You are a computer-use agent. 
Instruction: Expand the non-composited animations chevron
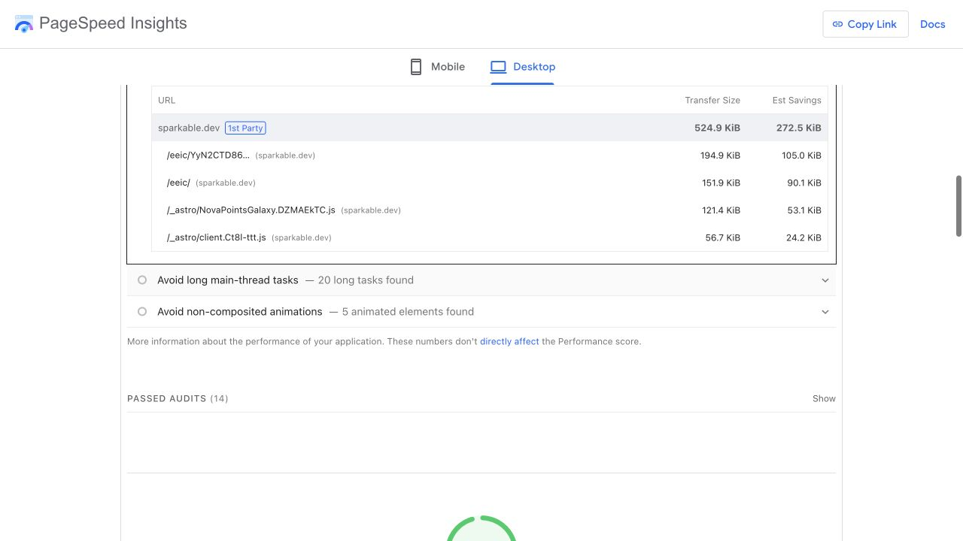tap(825, 312)
